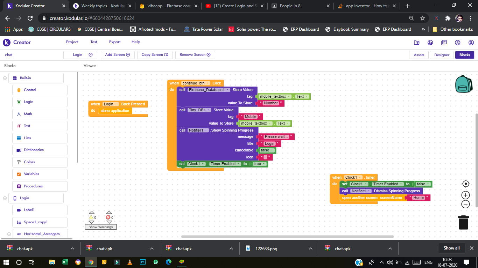Open the Project menu
This screenshot has width=478, height=268.
coord(72,42)
